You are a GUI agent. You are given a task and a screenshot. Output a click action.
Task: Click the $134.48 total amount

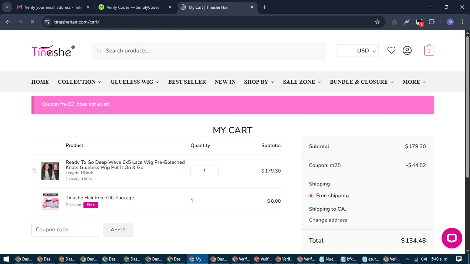pyautogui.click(x=413, y=241)
